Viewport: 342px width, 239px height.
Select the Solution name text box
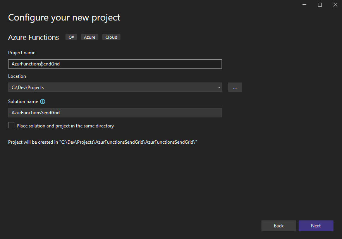(x=115, y=112)
